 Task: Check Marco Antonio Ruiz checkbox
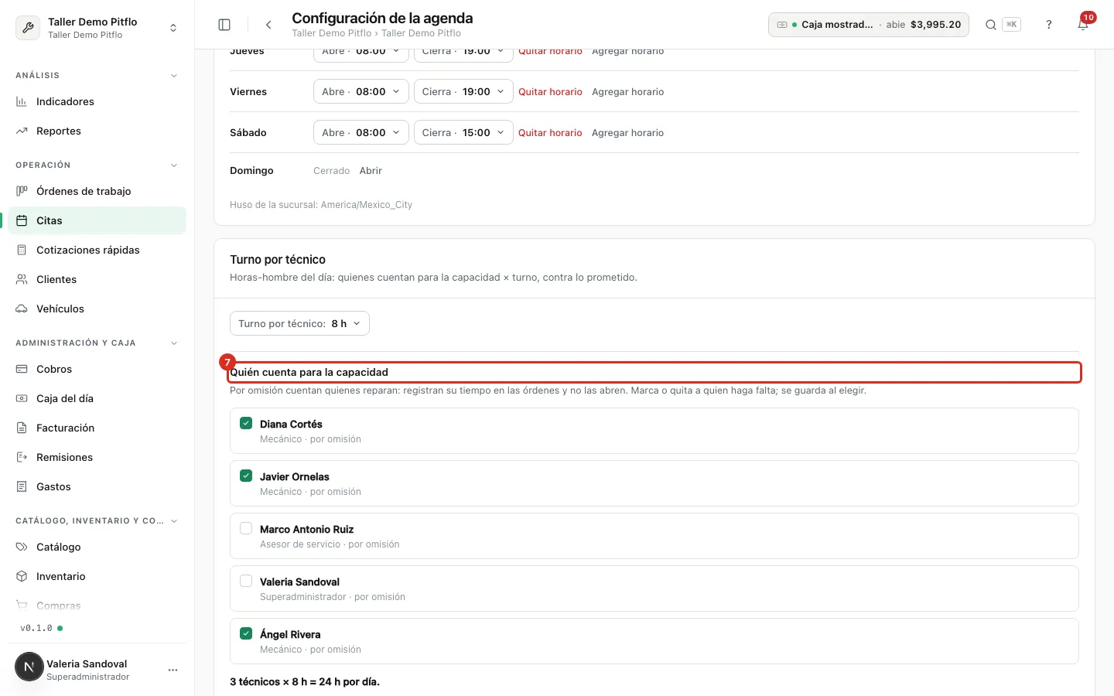[x=246, y=528]
